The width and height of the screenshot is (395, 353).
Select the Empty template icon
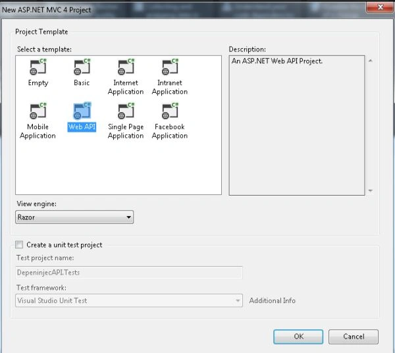[x=38, y=67]
